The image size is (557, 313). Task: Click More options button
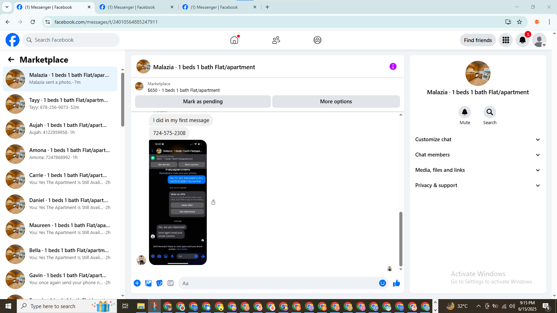336,102
